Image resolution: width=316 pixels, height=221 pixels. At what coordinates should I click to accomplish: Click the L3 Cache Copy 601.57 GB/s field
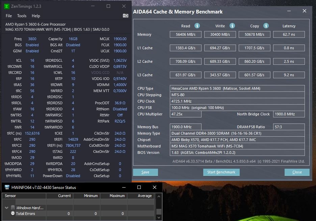tap(255, 75)
